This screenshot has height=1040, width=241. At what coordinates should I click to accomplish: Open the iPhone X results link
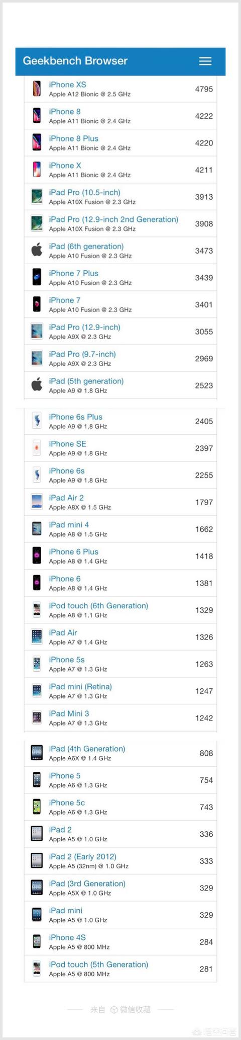click(65, 166)
